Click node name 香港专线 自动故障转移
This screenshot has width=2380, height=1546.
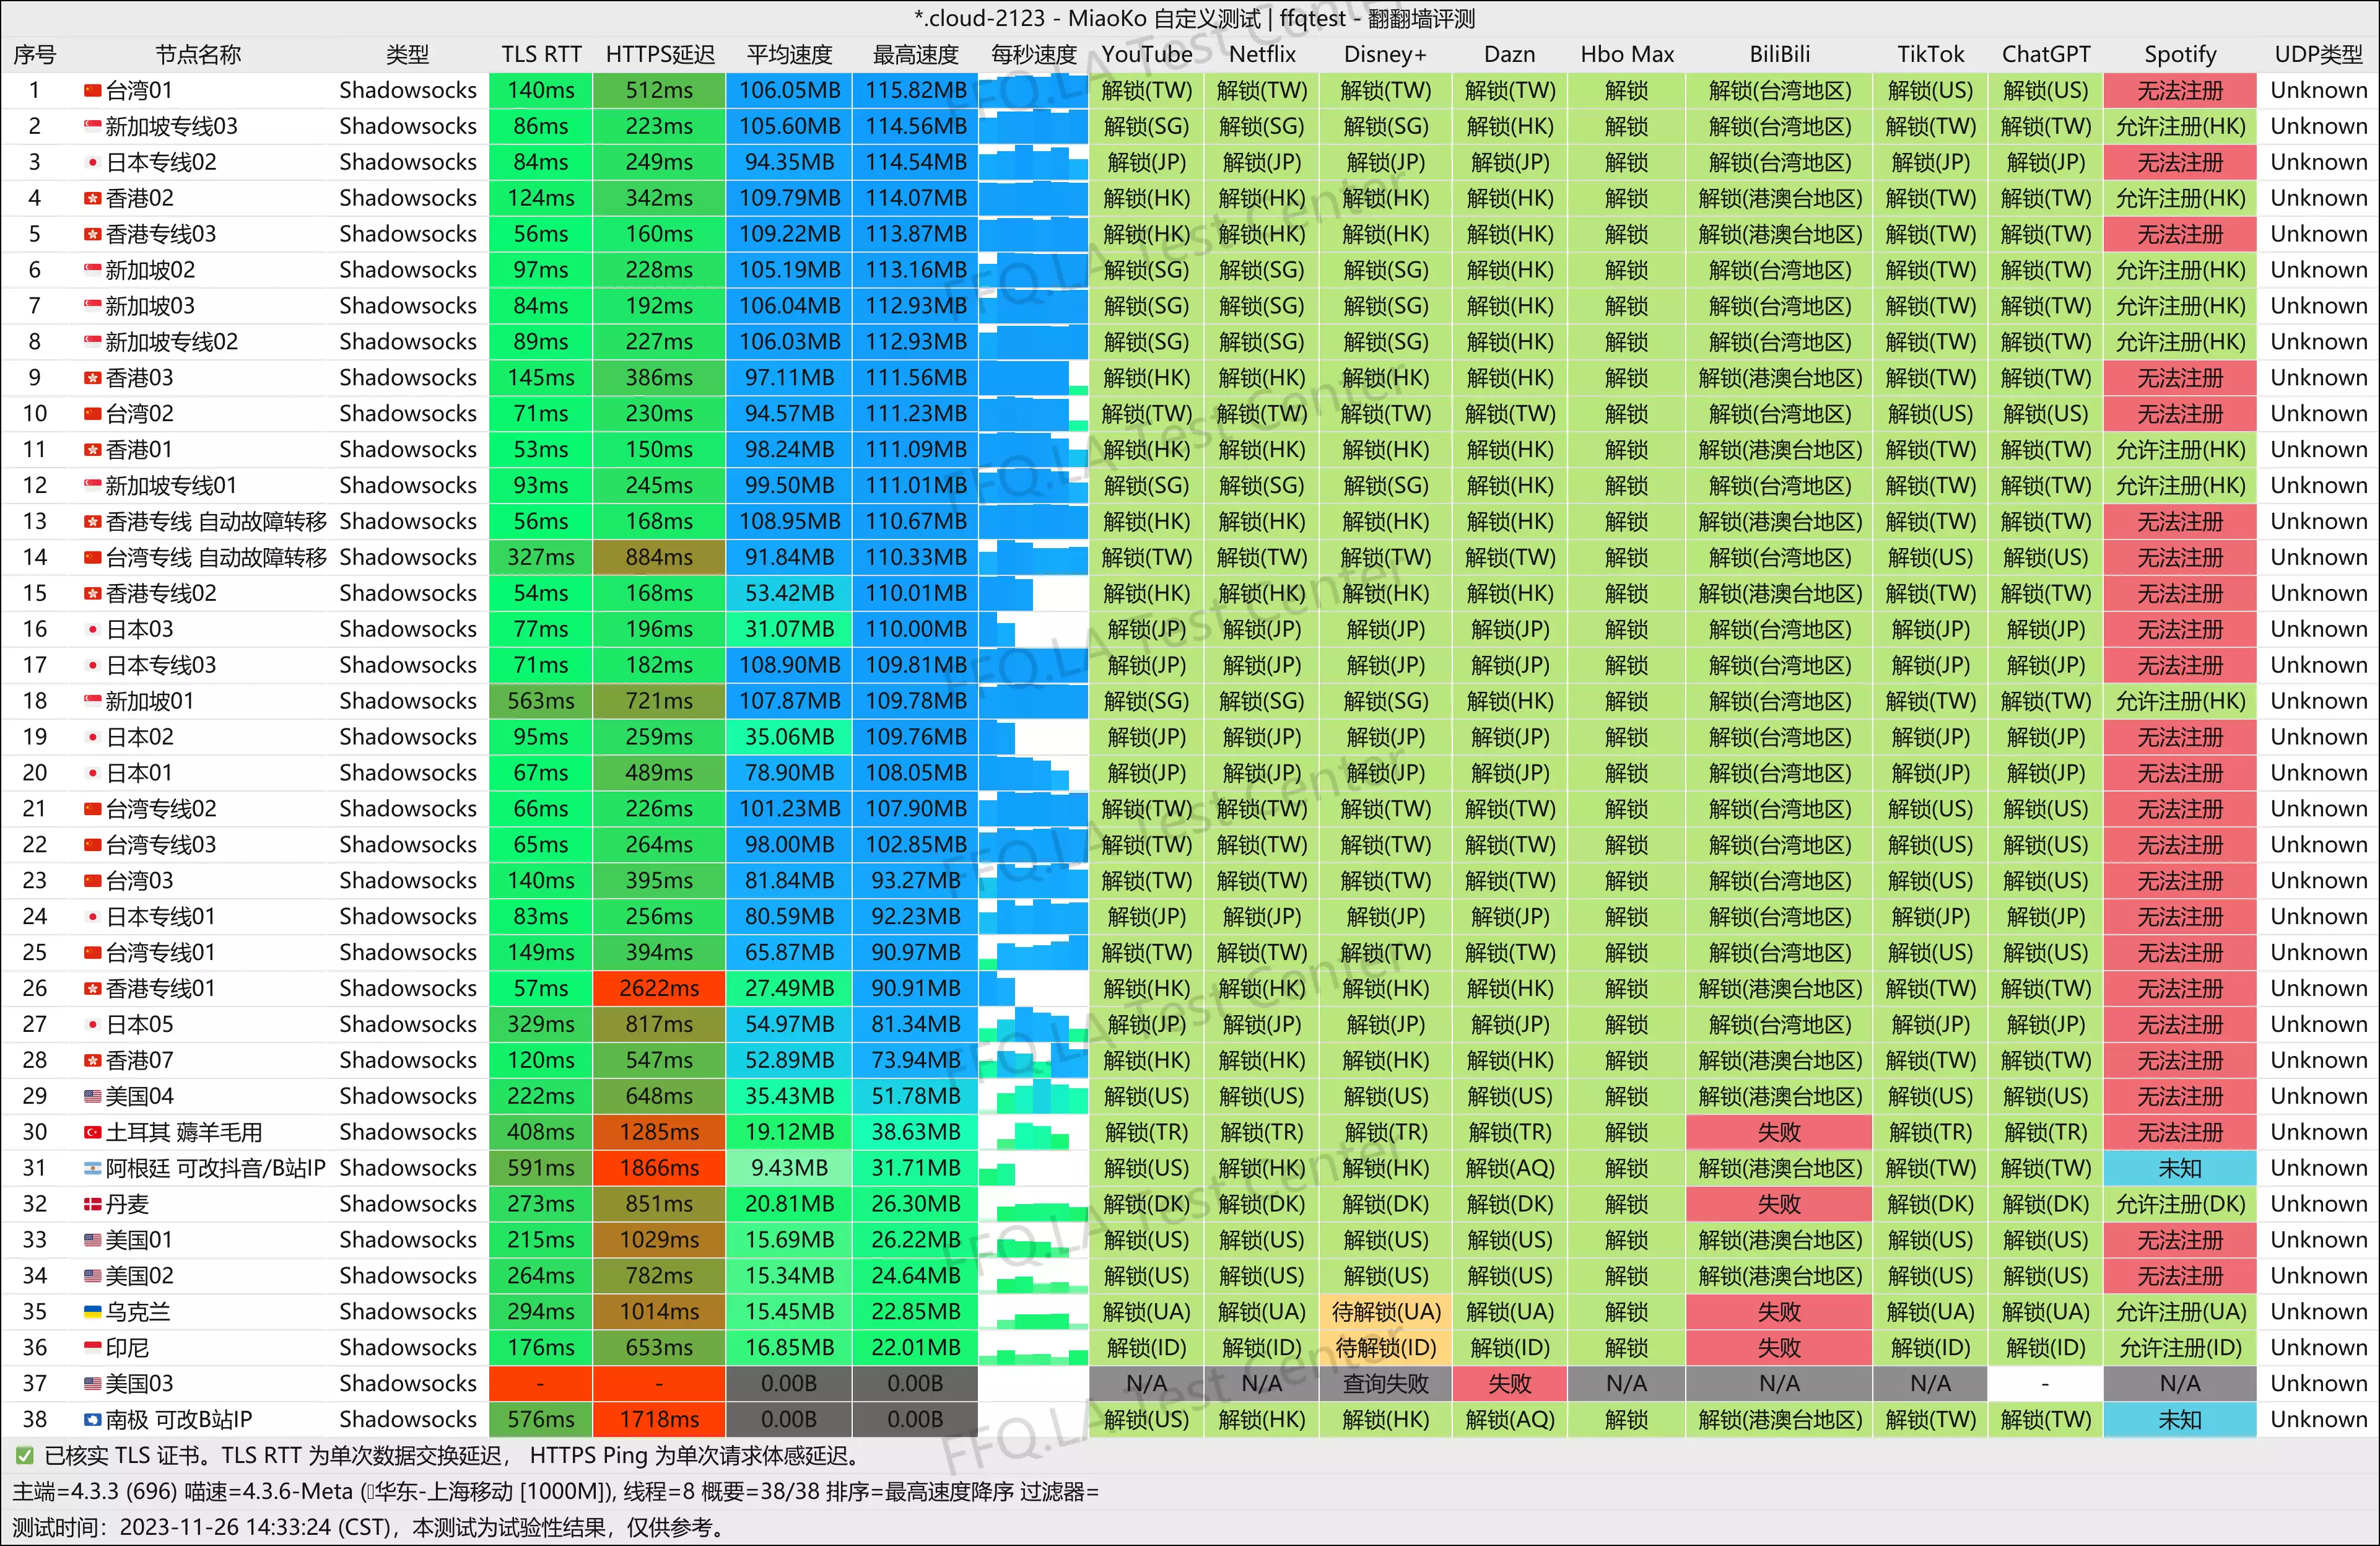tap(216, 522)
